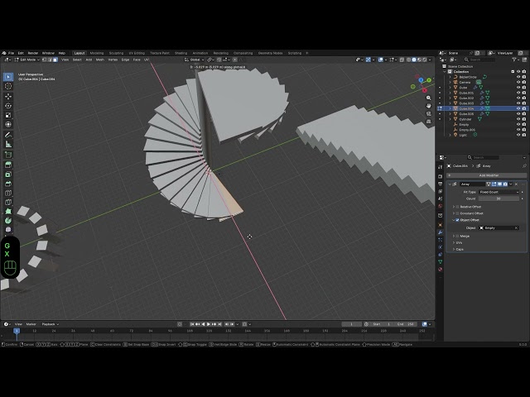Clear the Empty object offset field
The image size is (530, 397).
516,228
